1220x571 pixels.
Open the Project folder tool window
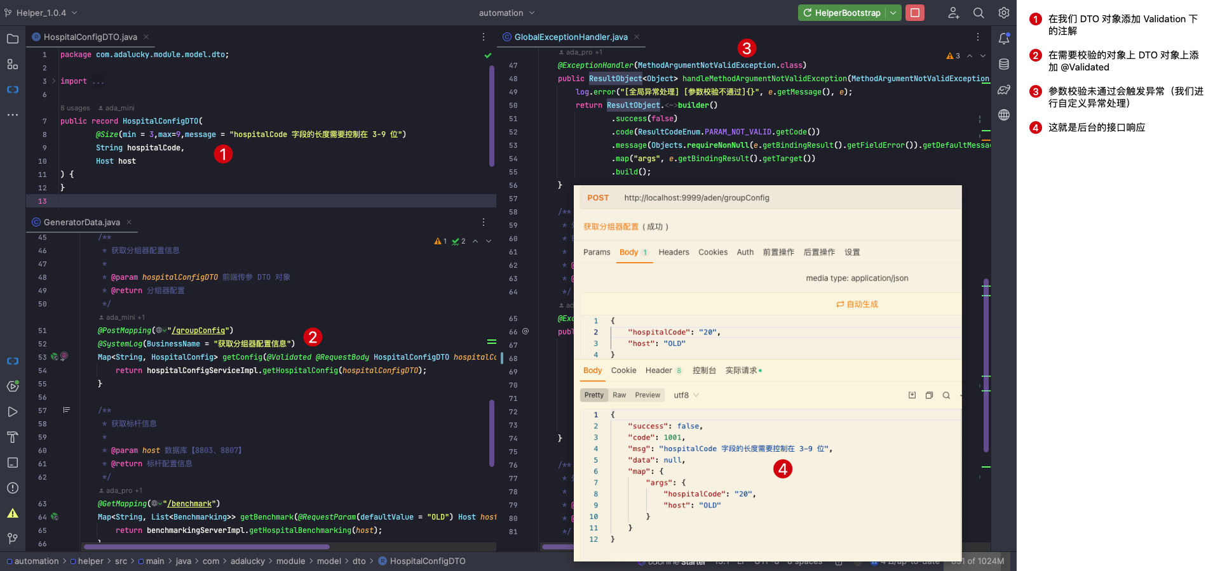(13, 39)
